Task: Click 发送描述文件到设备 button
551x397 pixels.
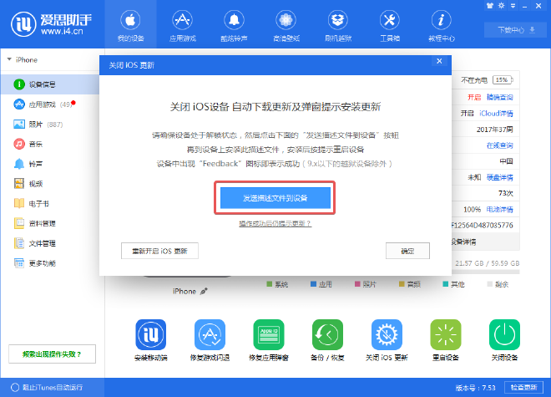Action: point(275,198)
